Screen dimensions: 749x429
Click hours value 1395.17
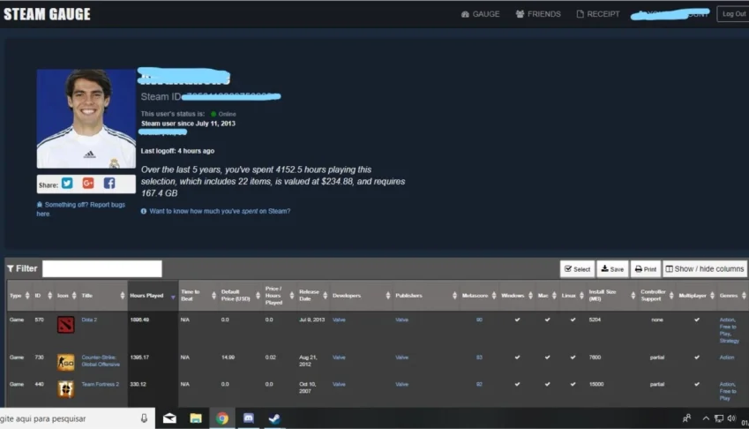[x=139, y=357]
